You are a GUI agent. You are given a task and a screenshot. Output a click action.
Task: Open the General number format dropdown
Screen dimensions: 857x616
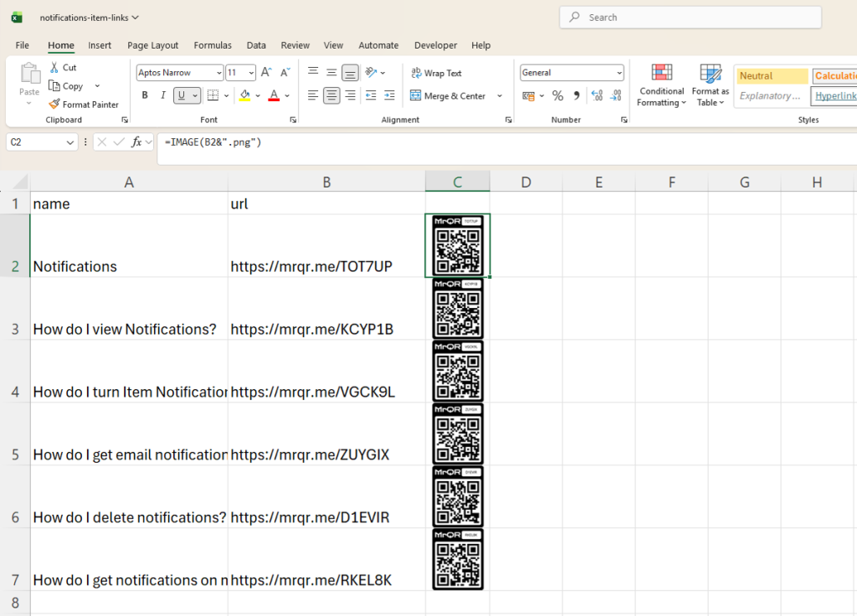click(x=619, y=73)
